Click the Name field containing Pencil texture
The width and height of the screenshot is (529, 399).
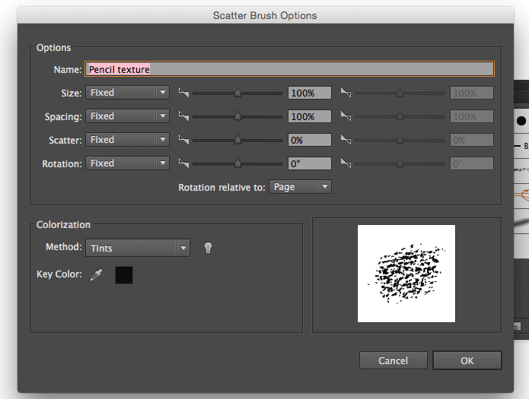pyautogui.click(x=289, y=69)
